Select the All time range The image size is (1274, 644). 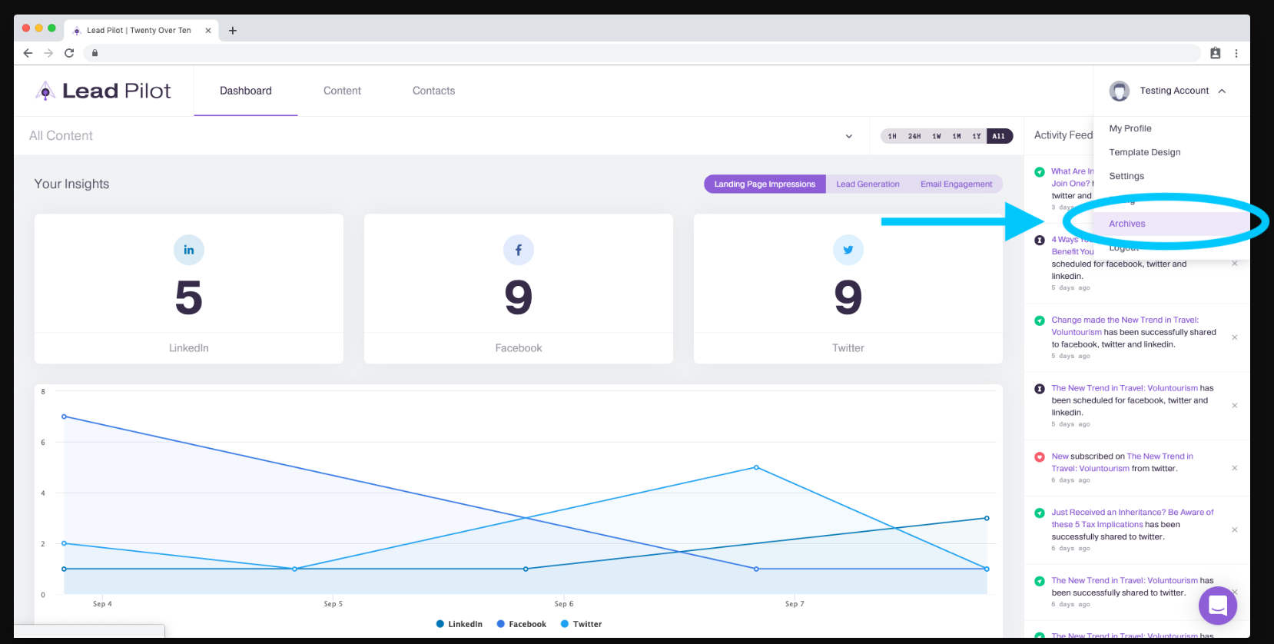pos(999,136)
